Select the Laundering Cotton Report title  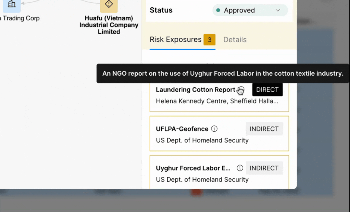click(195, 90)
